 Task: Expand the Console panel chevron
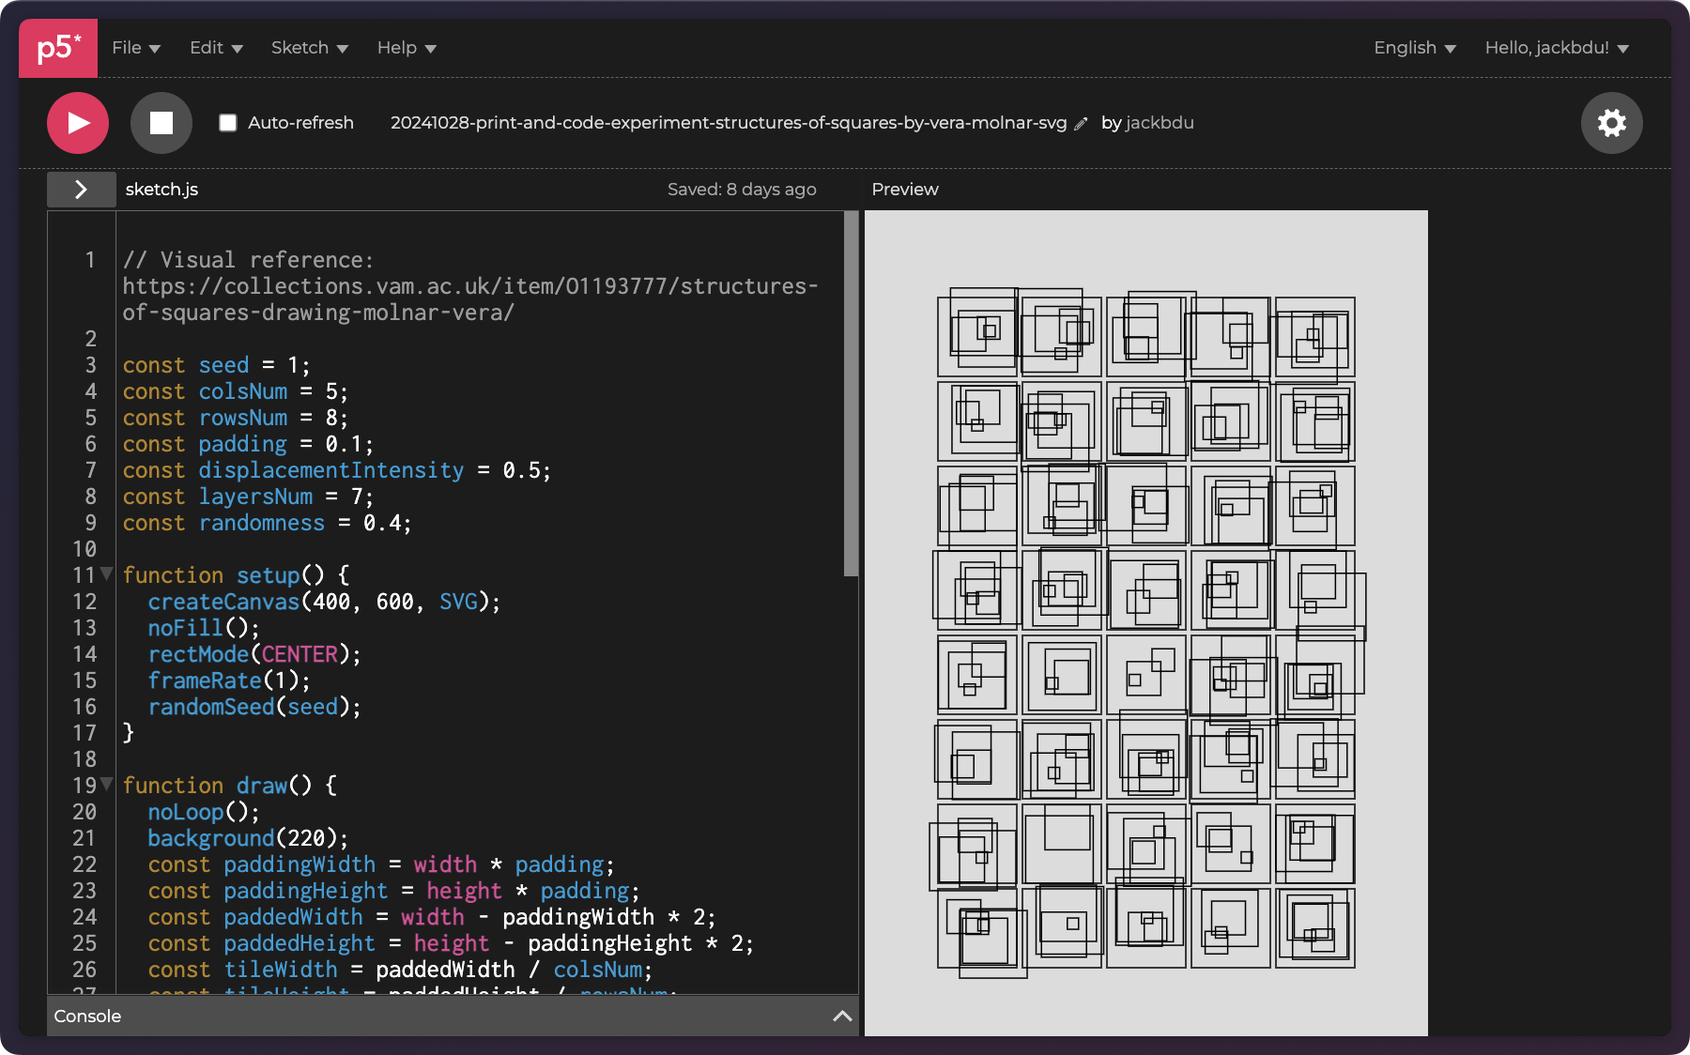[842, 1016]
